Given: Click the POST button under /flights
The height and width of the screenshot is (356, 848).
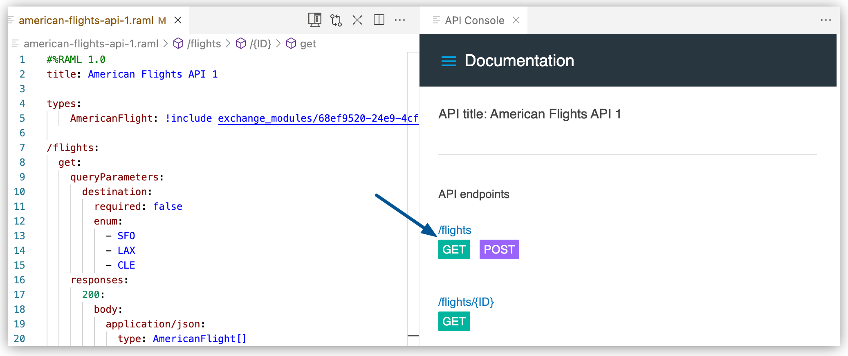Looking at the screenshot, I should 499,249.
